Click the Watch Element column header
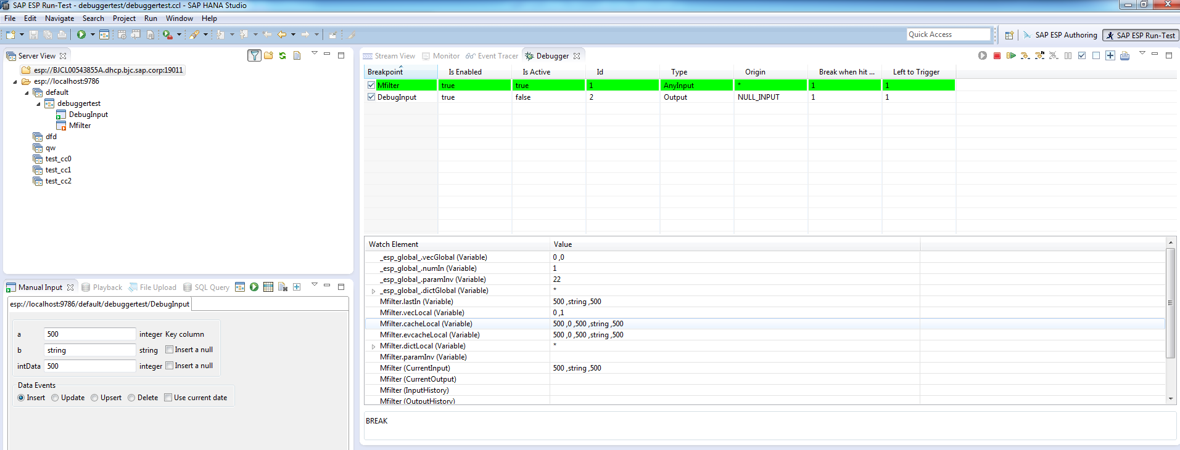This screenshot has height=450, width=1180. (456, 244)
